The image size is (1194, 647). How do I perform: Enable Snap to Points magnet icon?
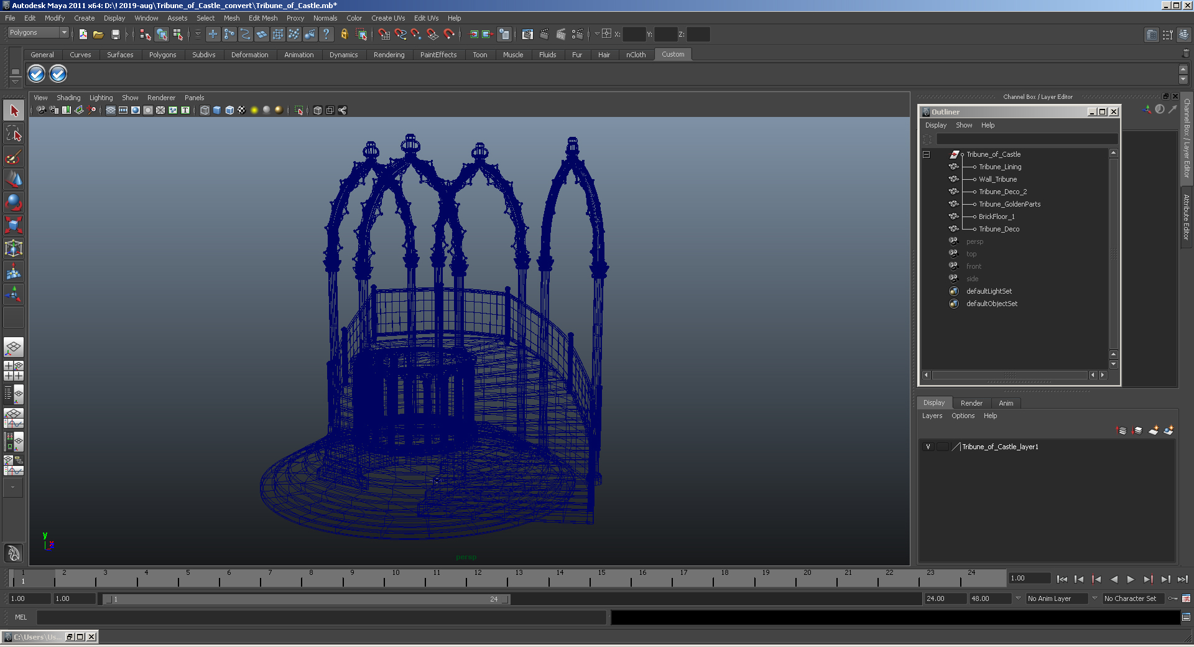coord(417,34)
